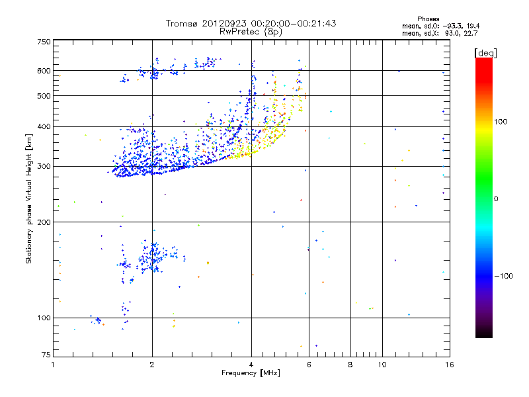Click the '750' y-axis tick label

[44, 42]
